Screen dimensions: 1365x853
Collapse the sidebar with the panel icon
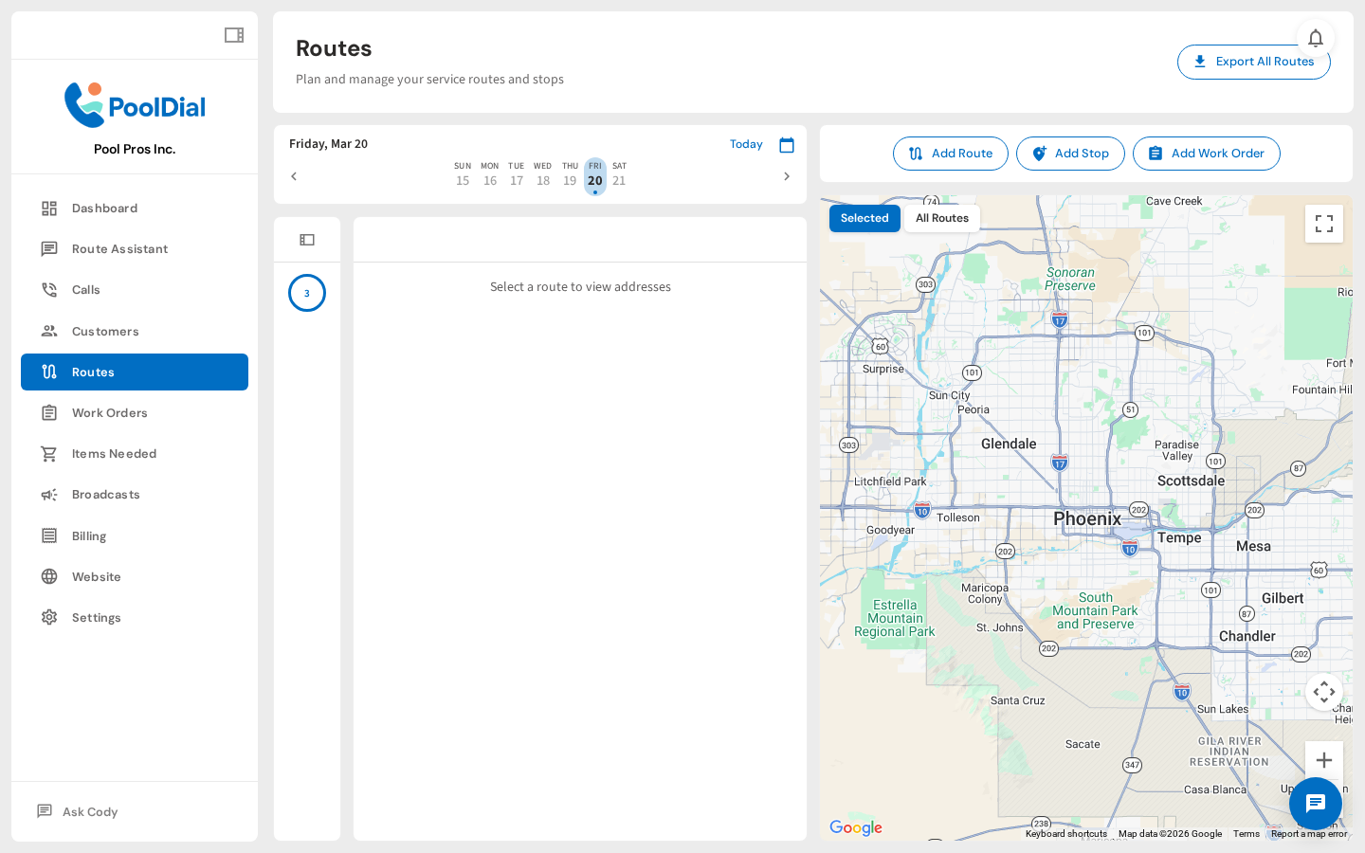pos(233,34)
